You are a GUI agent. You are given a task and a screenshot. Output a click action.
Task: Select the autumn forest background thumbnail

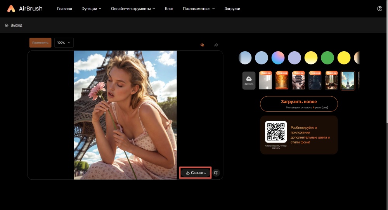coord(282,80)
